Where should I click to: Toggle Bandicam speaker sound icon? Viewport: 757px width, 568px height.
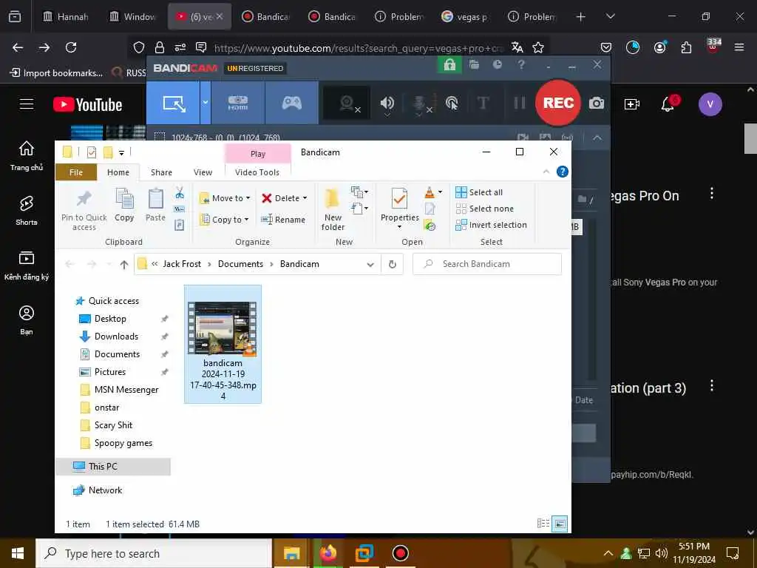coord(387,103)
